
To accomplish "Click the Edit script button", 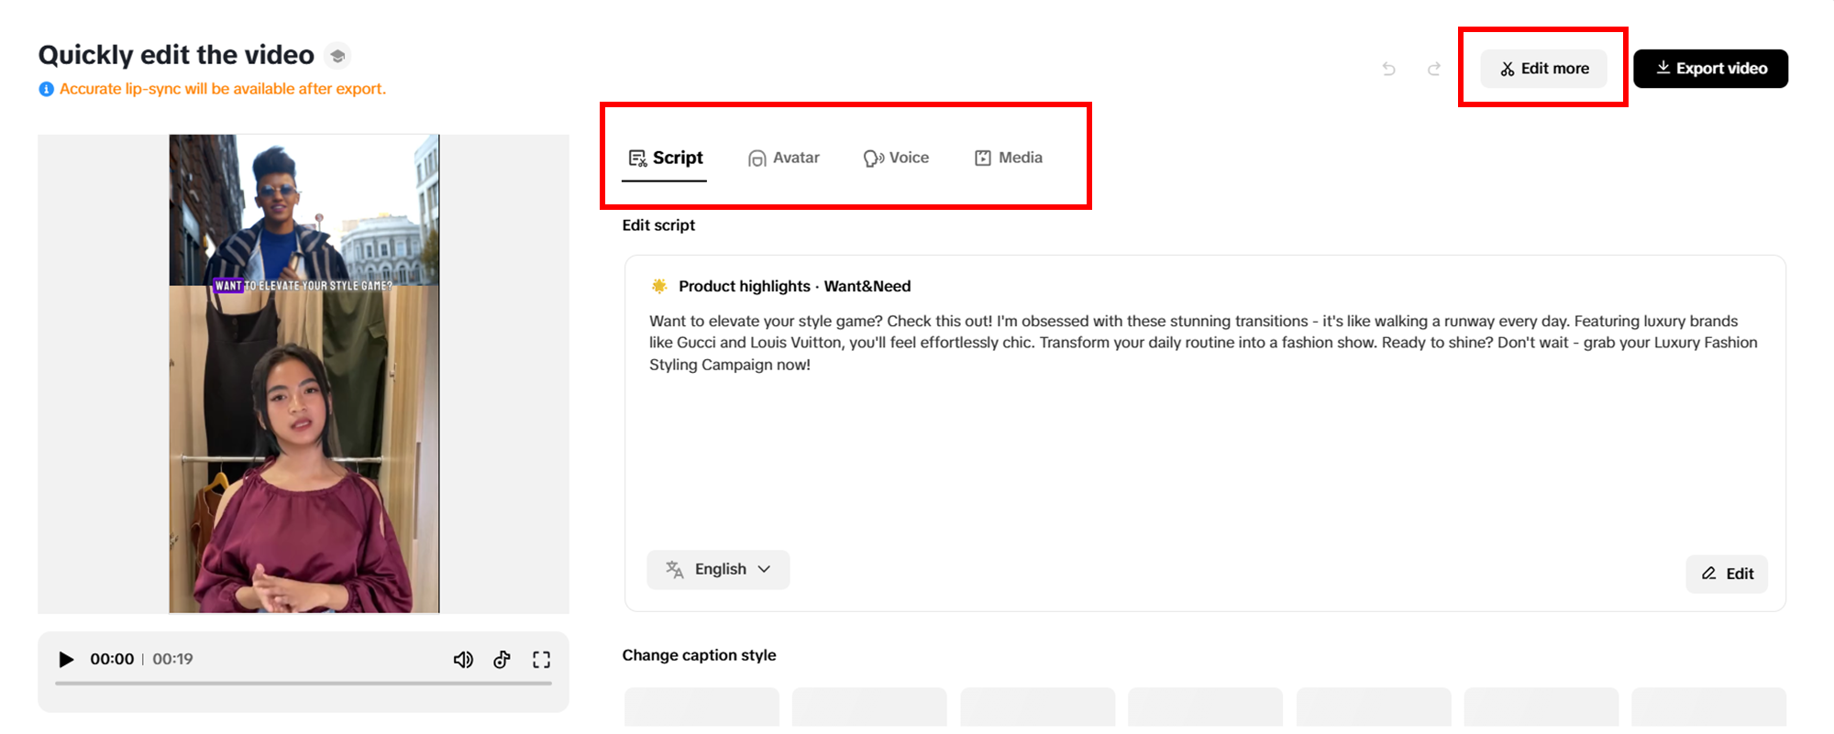I will click(1727, 574).
